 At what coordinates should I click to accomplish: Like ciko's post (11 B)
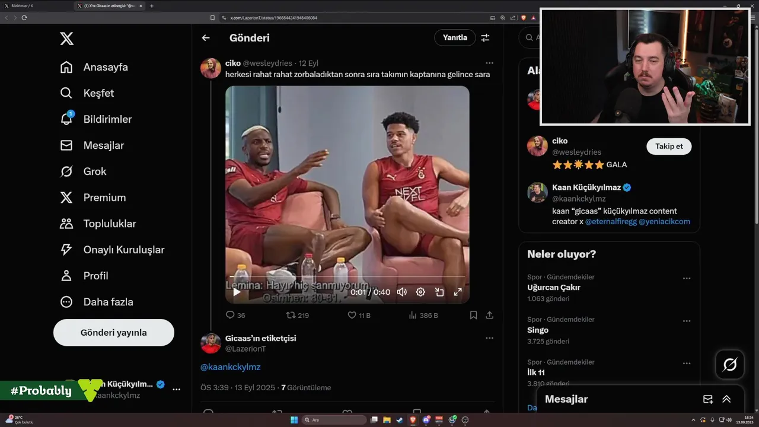point(359,316)
